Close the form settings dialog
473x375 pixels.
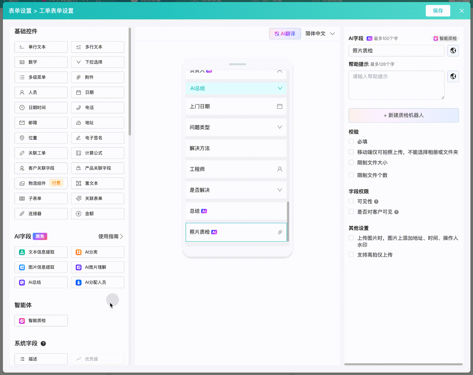(462, 11)
